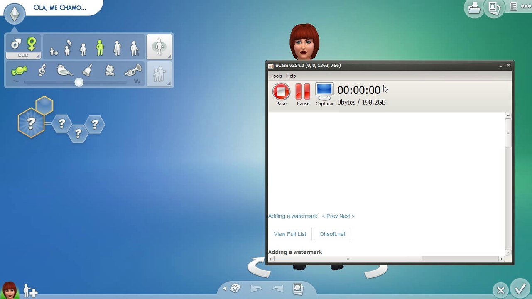
Task: Select the sweet candy voice icon
Action: (x=19, y=71)
